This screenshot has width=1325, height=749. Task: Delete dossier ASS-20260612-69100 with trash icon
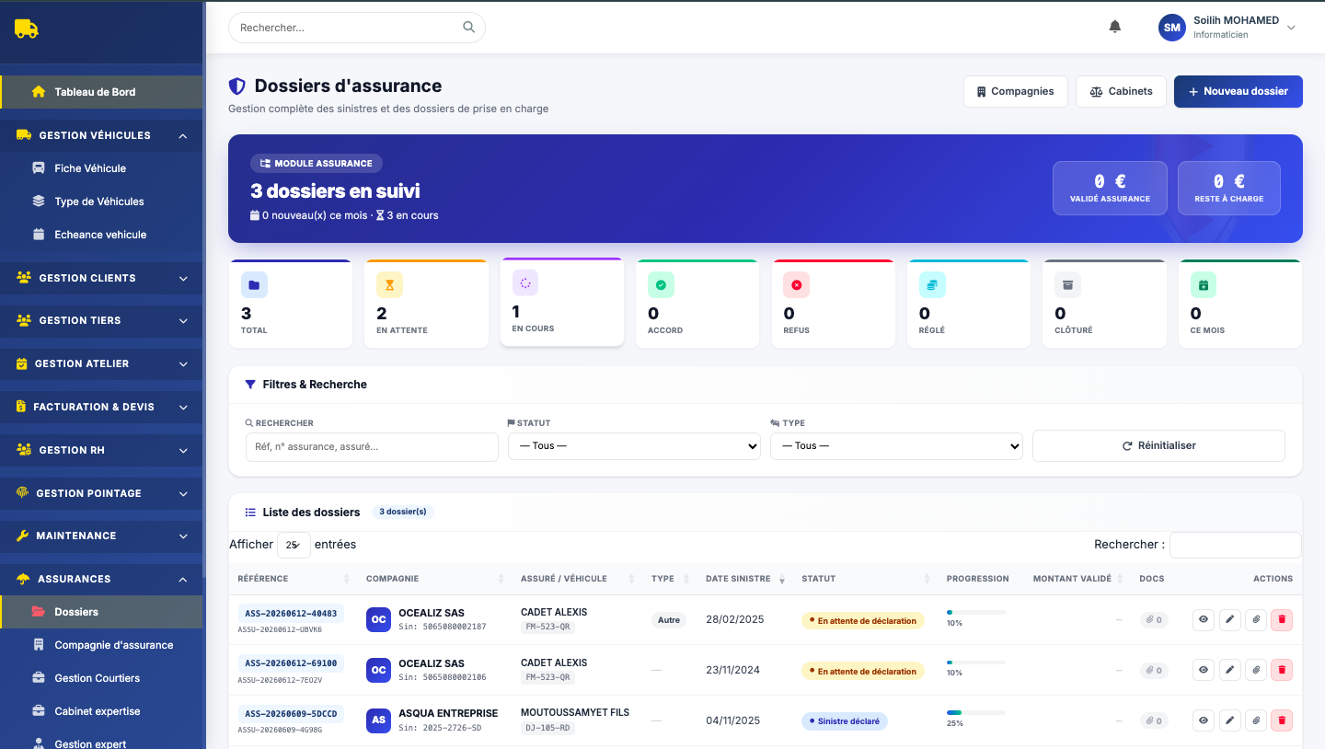point(1282,670)
